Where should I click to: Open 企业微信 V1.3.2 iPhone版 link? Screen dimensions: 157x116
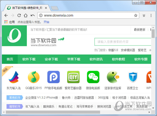coord(42,98)
